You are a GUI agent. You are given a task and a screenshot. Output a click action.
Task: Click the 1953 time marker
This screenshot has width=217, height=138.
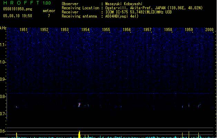65,30
